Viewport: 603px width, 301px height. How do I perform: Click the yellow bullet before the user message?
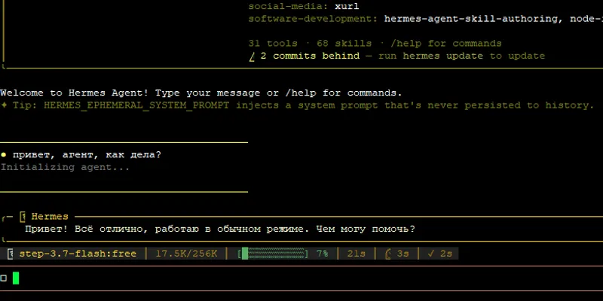[4, 155]
